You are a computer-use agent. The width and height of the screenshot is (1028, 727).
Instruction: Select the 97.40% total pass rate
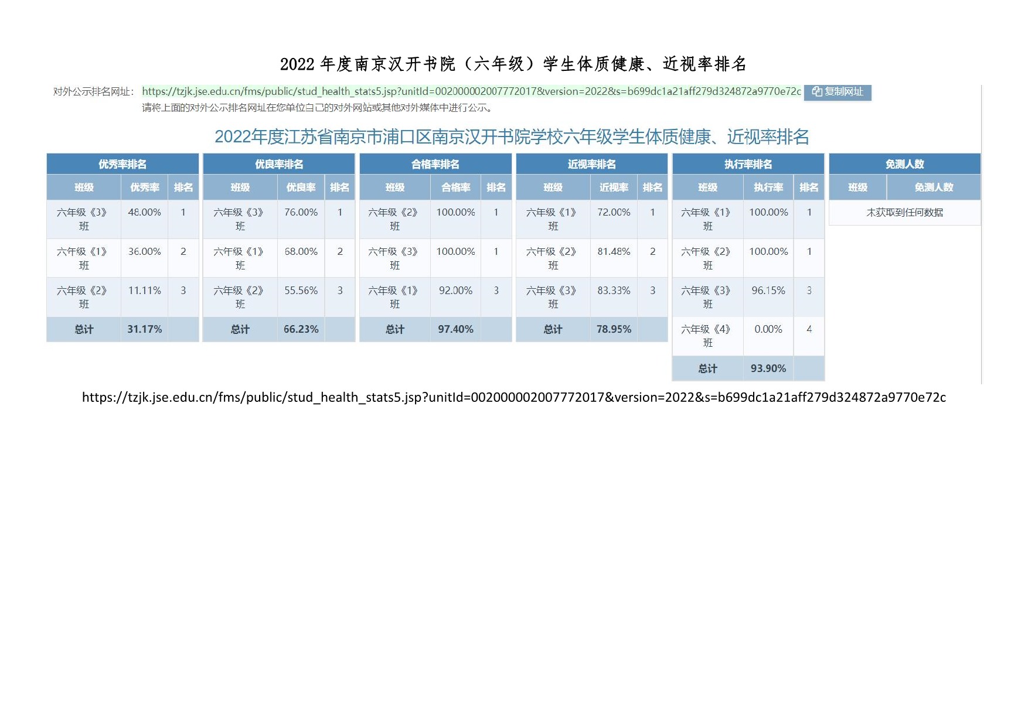456,329
